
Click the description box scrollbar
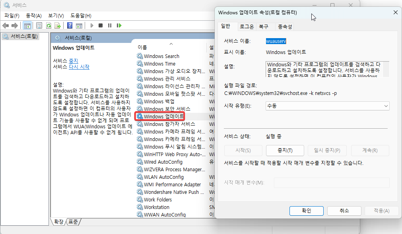(386, 69)
